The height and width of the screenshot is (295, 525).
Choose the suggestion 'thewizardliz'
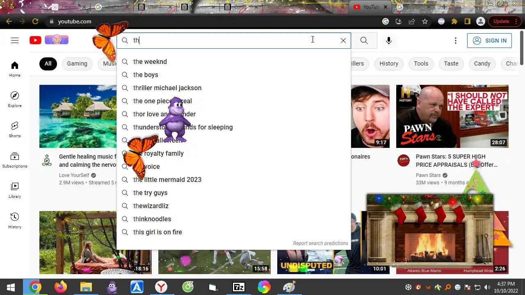click(234, 206)
